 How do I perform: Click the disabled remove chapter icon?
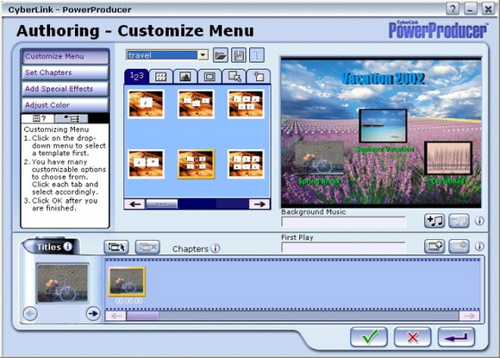[x=147, y=247]
